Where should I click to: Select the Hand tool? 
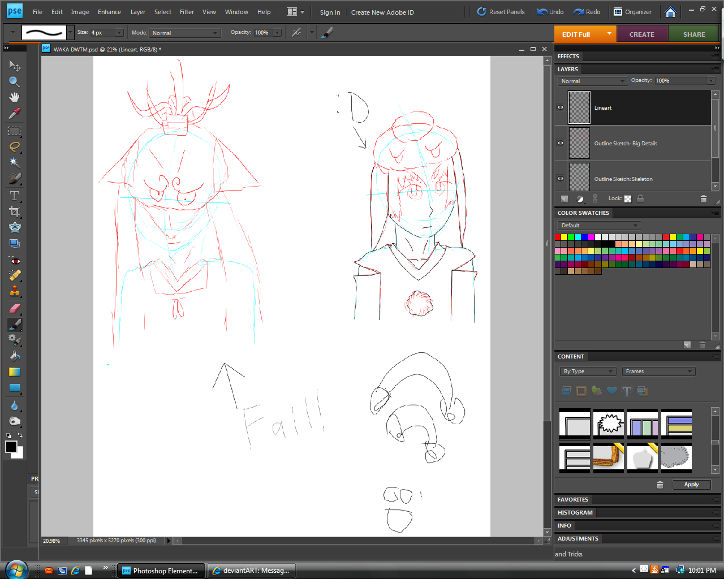pyautogui.click(x=15, y=98)
